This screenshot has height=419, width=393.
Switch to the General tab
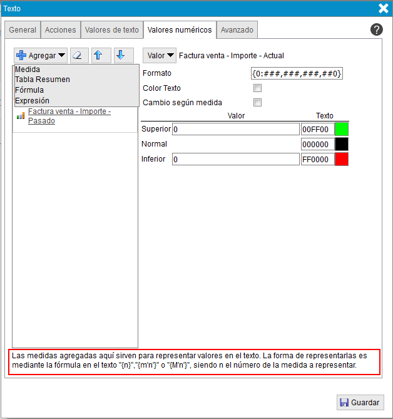click(x=23, y=30)
